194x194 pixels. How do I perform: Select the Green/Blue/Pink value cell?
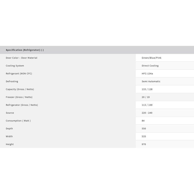(x=152, y=58)
